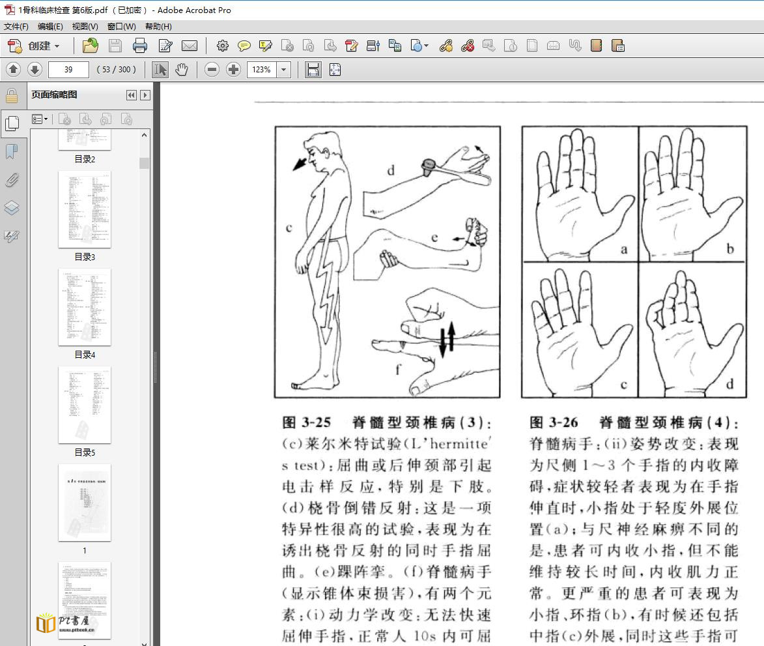Click the remove link chain icon

pyautogui.click(x=468, y=46)
